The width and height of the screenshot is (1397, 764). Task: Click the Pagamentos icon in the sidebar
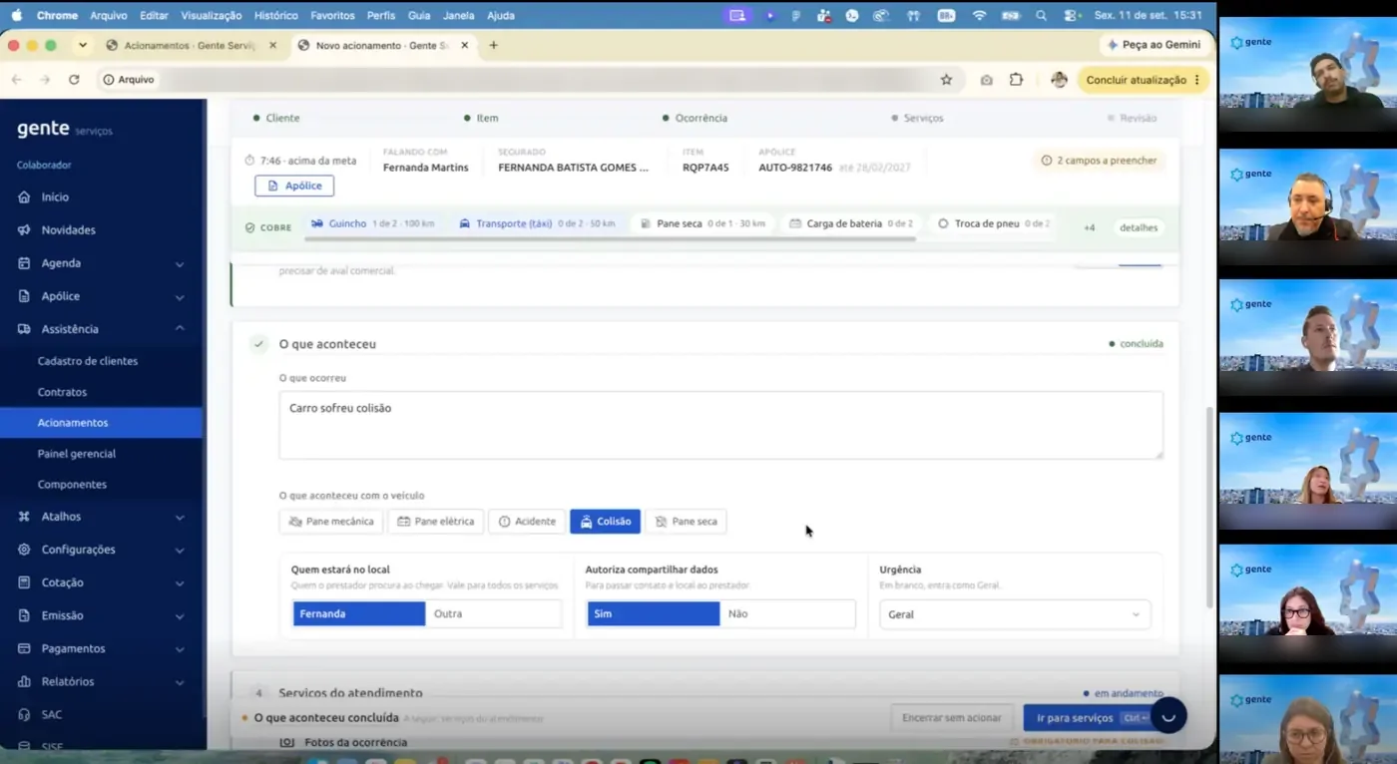[x=24, y=648]
